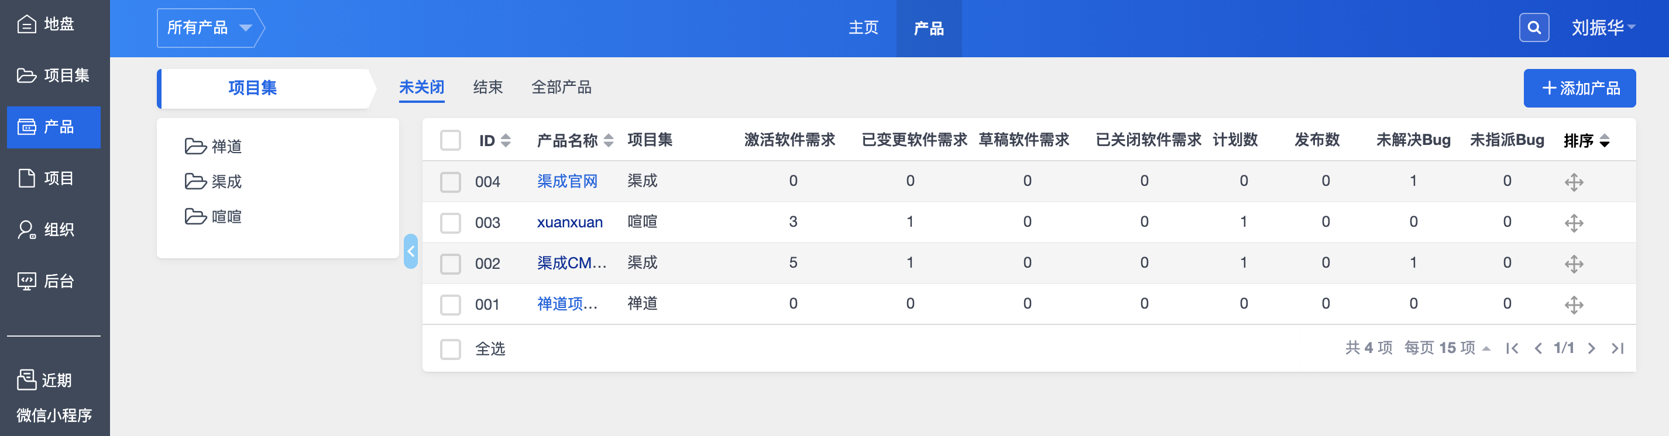The image size is (1669, 436).
Task: Select 产品 in the left sidebar
Action: click(x=54, y=127)
